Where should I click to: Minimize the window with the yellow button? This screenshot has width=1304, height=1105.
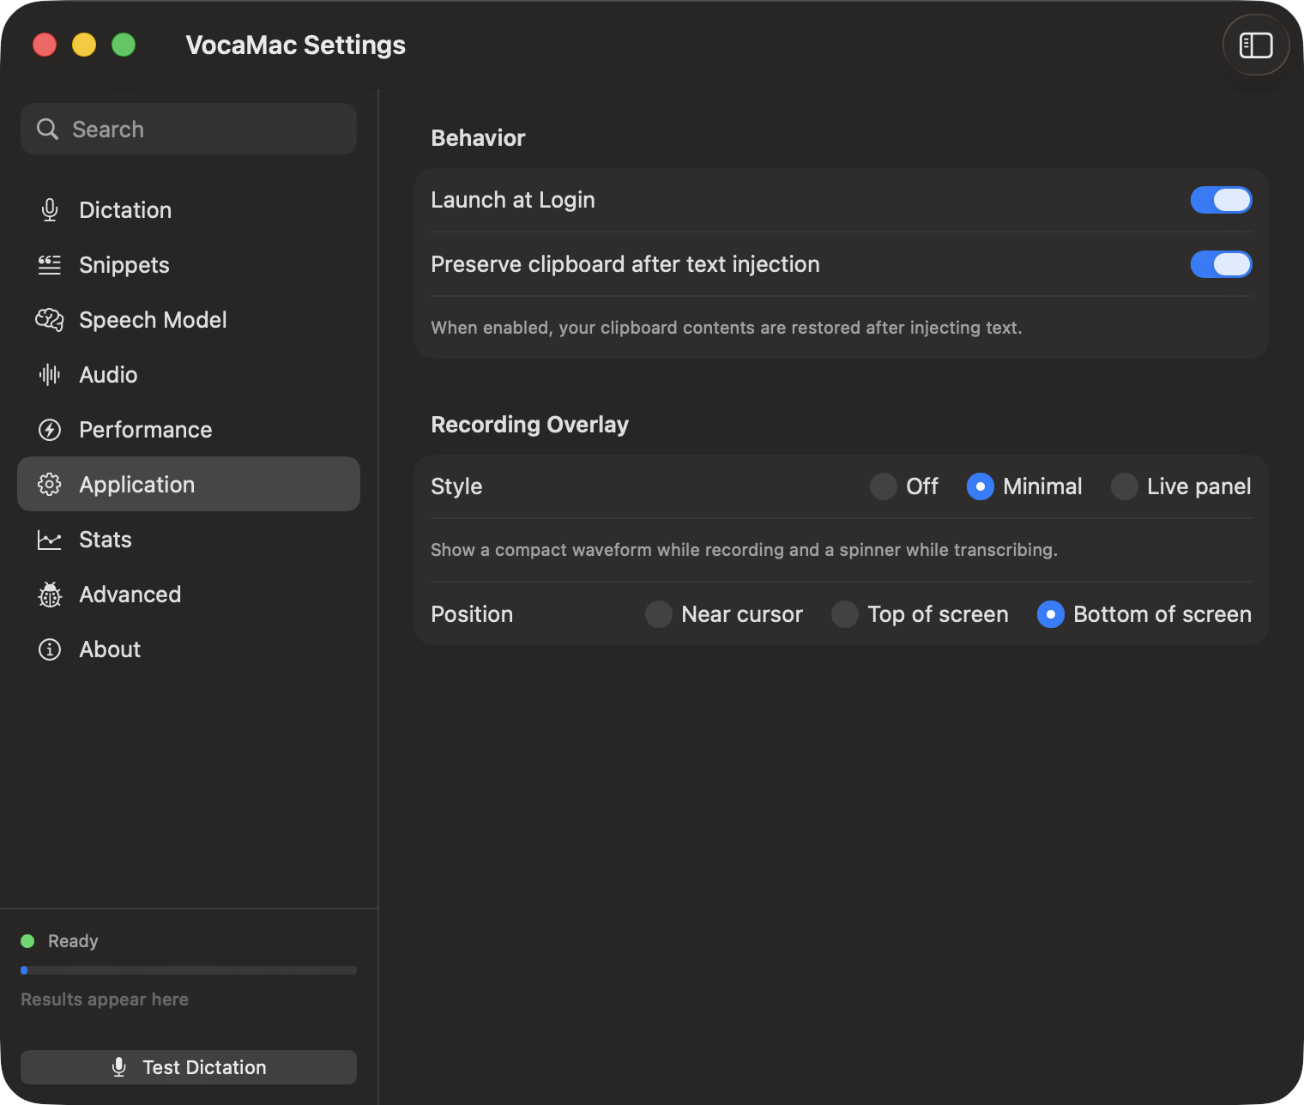click(x=84, y=45)
